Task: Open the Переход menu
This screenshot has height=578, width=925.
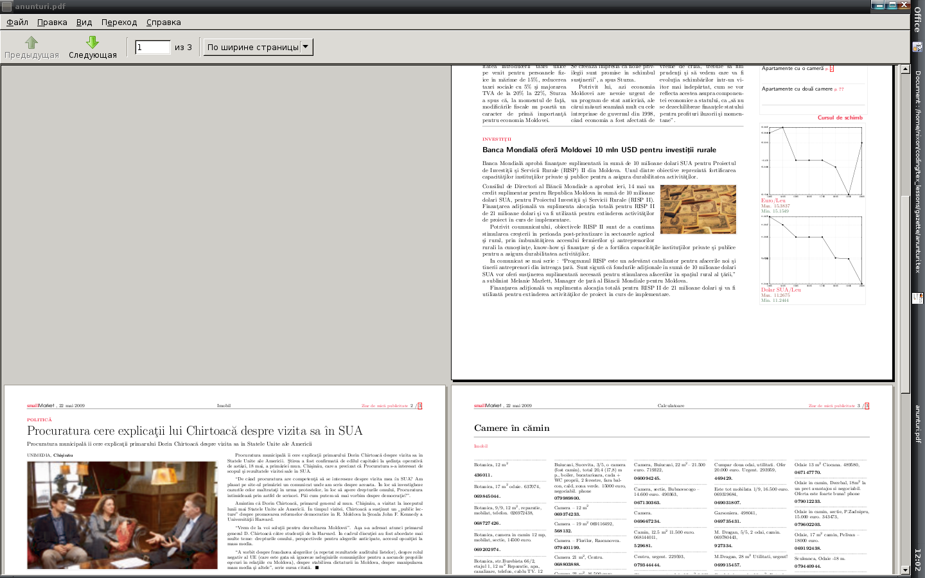Action: click(119, 22)
